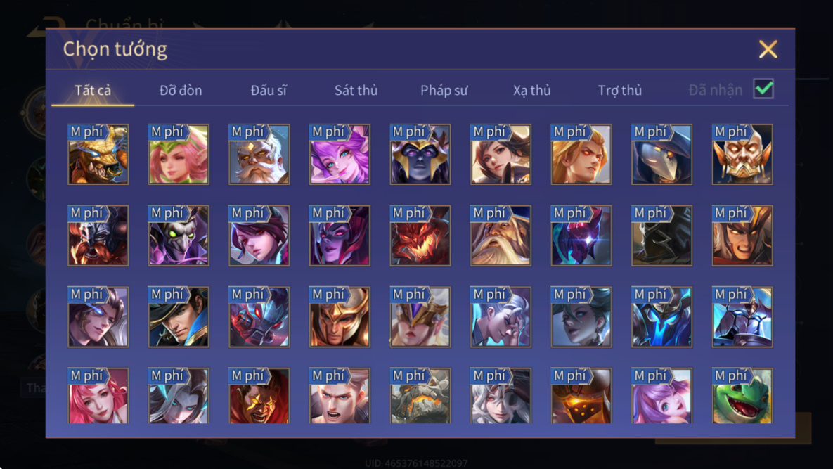Viewport: 833px width, 469px height.
Task: Pick the rock golem with lava hero
Action: coord(420,396)
